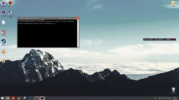The height and width of the screenshot is (100, 179).
Task: Select the blank text file on desktop
Action: (4, 23)
